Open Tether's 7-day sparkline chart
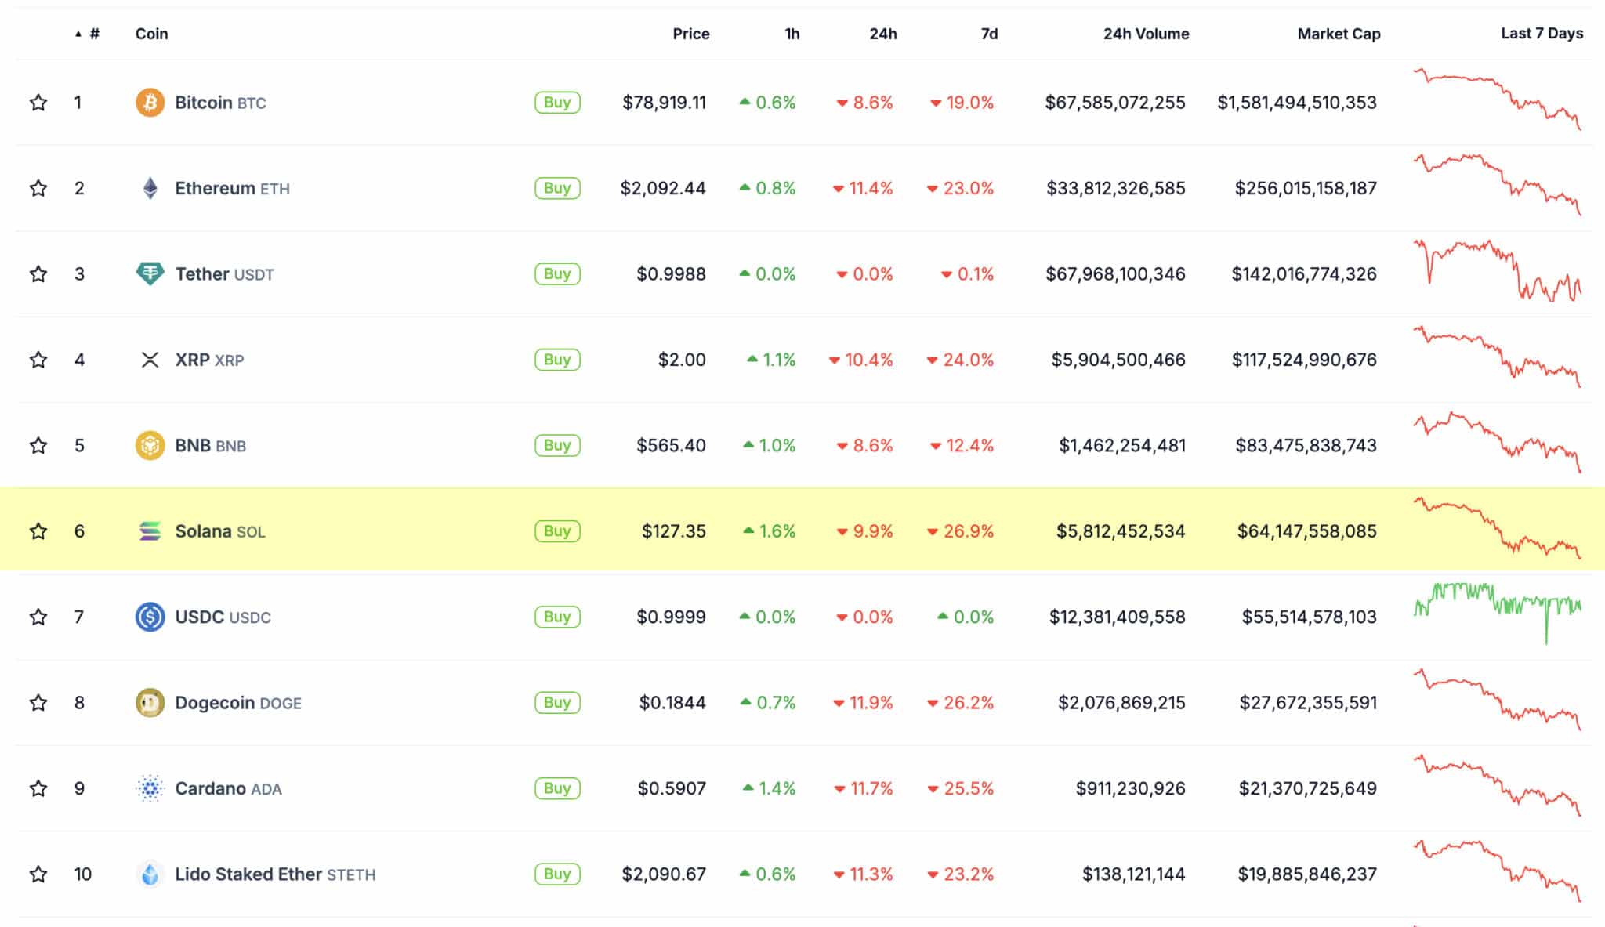This screenshot has width=1605, height=927. click(1498, 271)
